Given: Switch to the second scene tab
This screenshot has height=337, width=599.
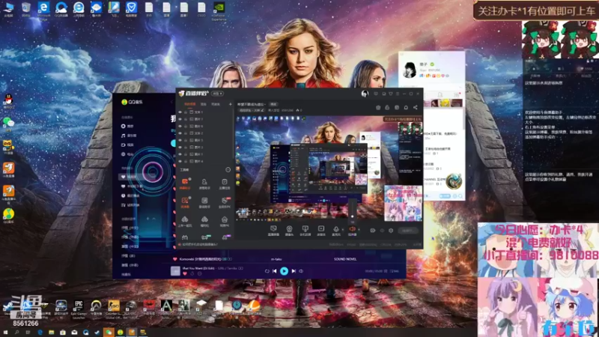Looking at the screenshot, I should (204, 104).
